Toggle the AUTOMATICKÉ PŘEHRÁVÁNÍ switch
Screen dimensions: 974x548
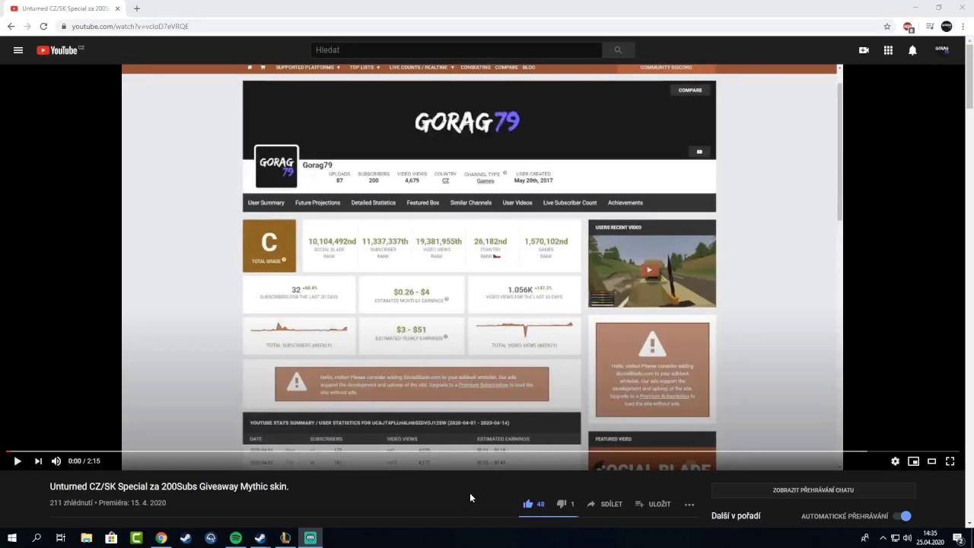coord(902,516)
